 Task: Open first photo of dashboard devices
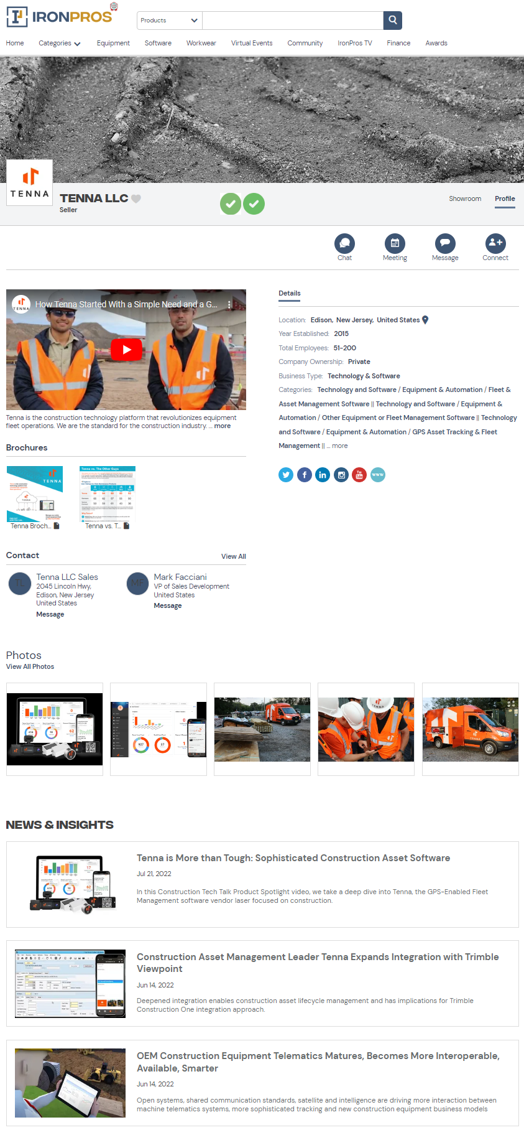pos(55,729)
